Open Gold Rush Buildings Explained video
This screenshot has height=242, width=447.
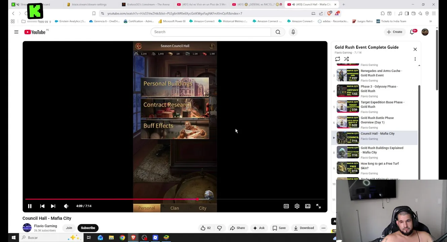click(382, 150)
